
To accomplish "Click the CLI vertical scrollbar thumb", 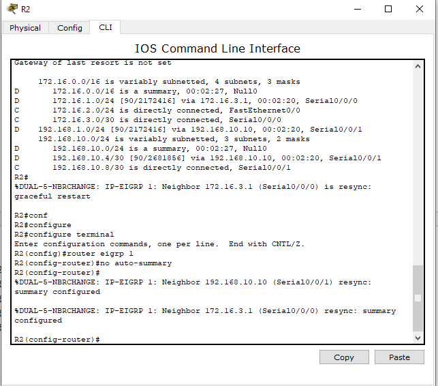I will pyautogui.click(x=418, y=298).
